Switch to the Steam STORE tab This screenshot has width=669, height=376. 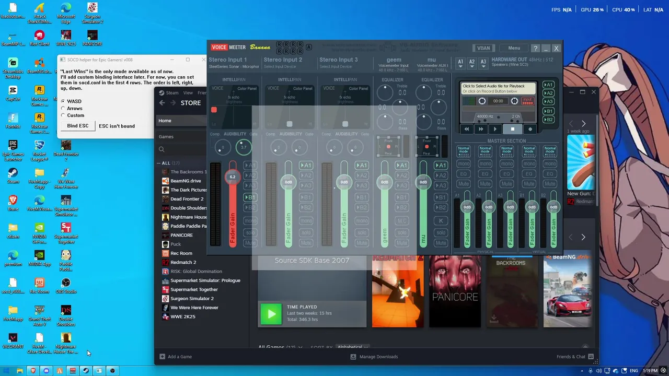(190, 103)
